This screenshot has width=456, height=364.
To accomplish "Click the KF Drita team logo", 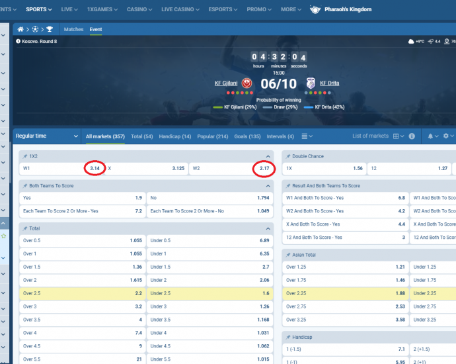I will click(310, 83).
